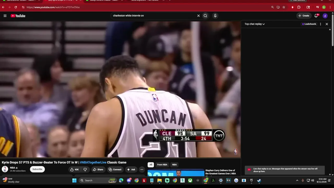Open the Stephen Curry Delivers video title
Viewport: 334px width, 188px height.
point(220,172)
